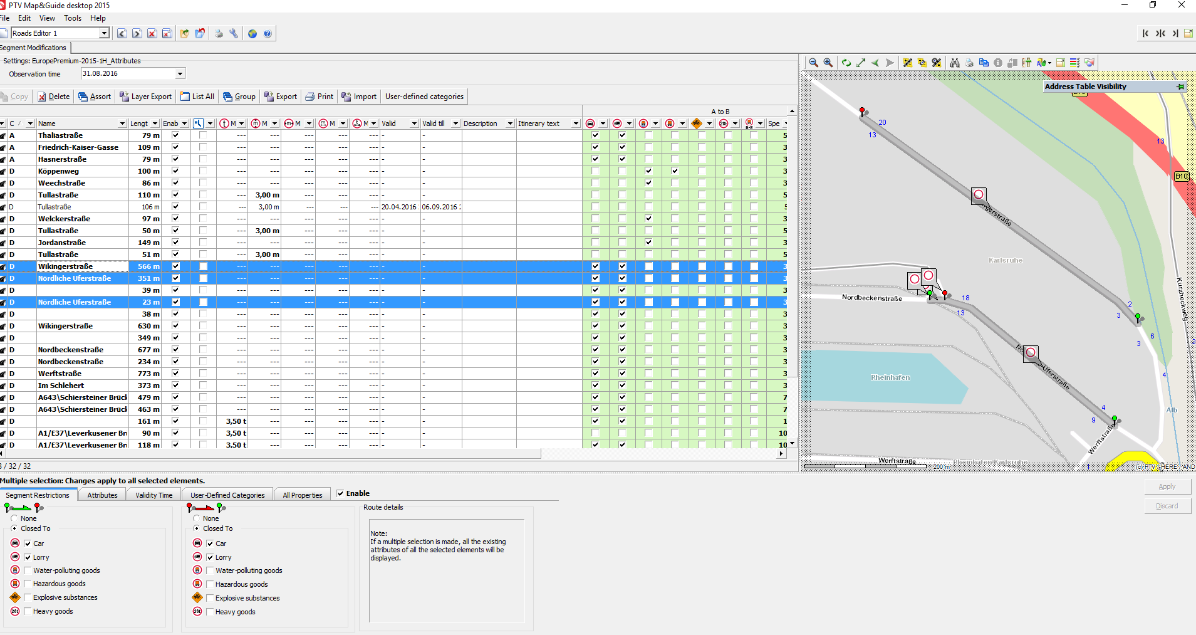Click the zoom out magnifier in map toolbar
This screenshot has height=635, width=1196.
[813, 63]
